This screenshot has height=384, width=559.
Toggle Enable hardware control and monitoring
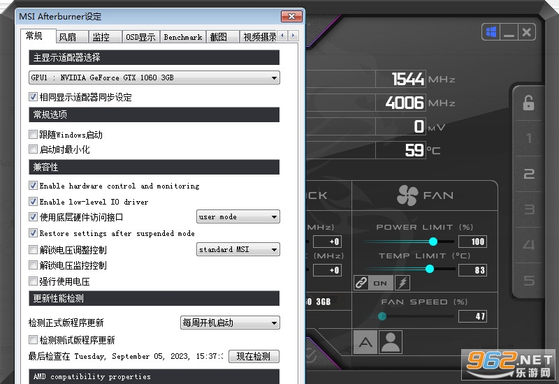tap(33, 186)
